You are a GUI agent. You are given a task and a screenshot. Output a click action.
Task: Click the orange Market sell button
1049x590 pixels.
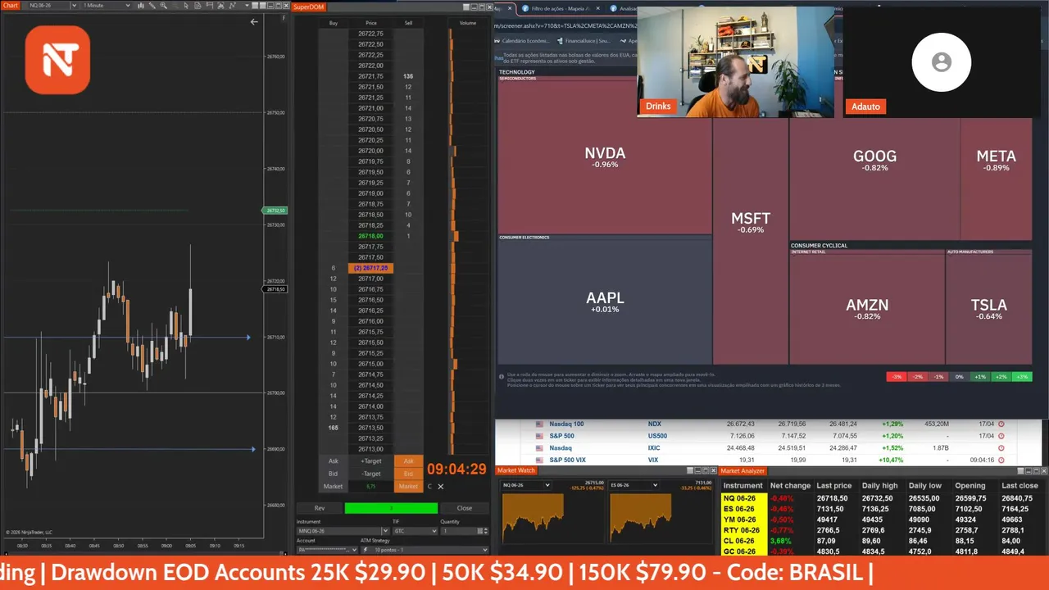(x=408, y=486)
